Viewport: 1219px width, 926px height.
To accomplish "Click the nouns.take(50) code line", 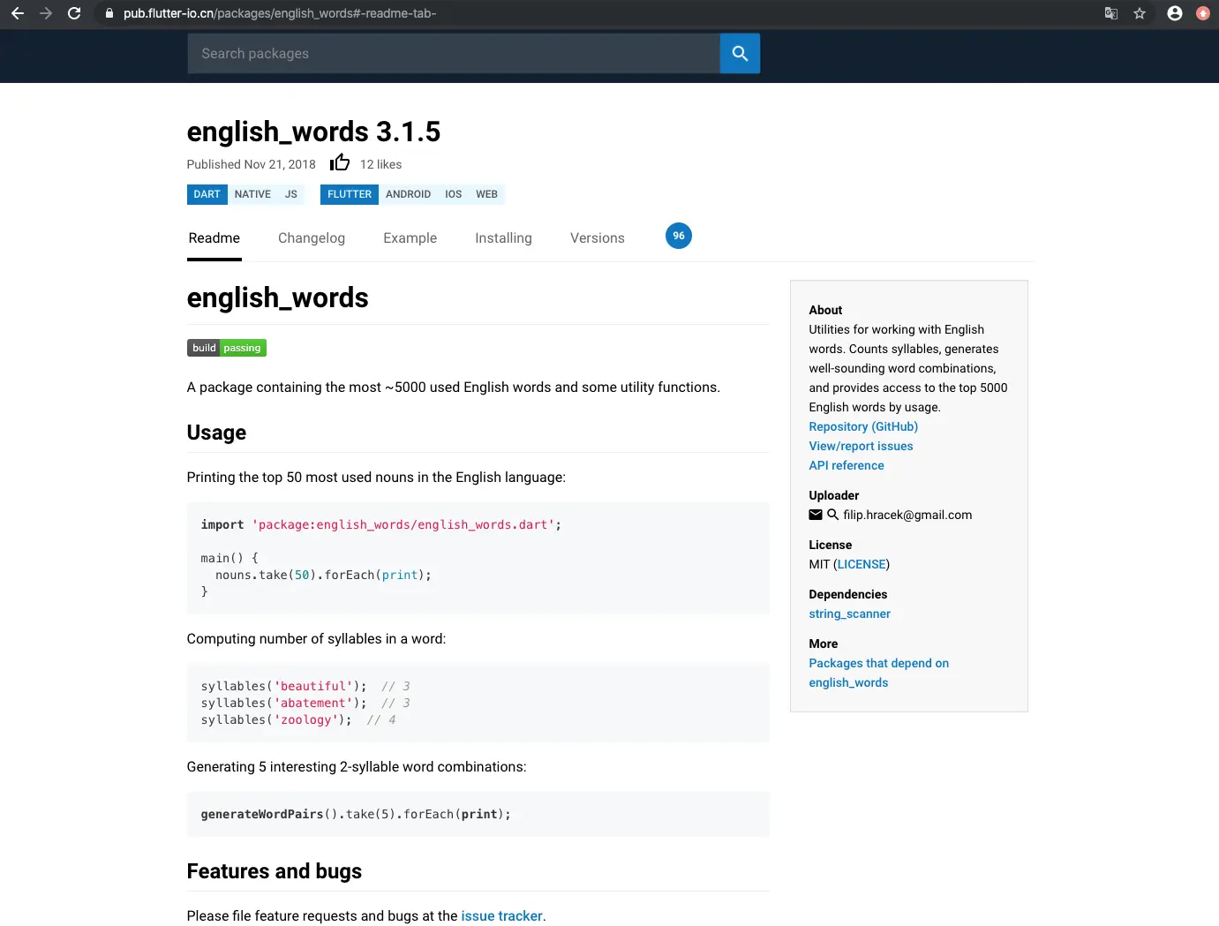I will point(323,575).
